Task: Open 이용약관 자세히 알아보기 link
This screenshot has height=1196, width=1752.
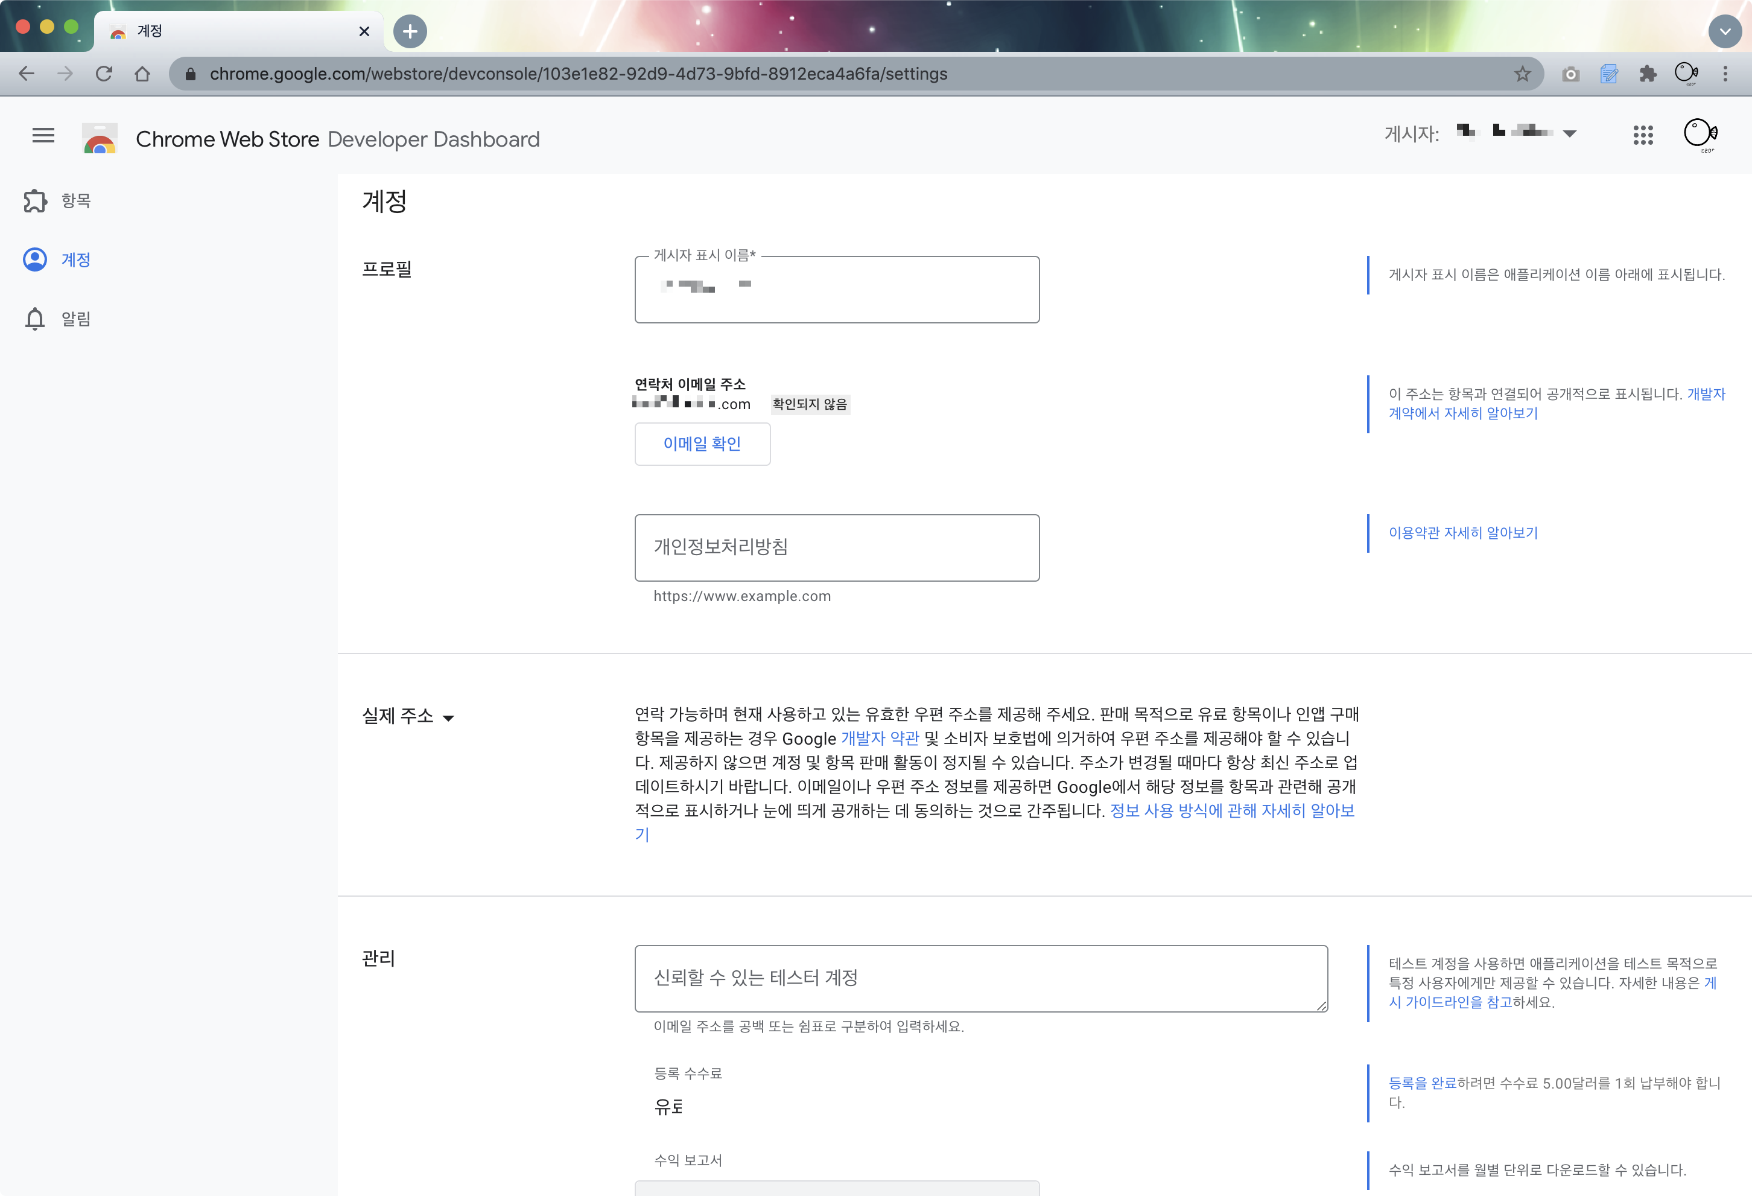Action: click(1462, 532)
